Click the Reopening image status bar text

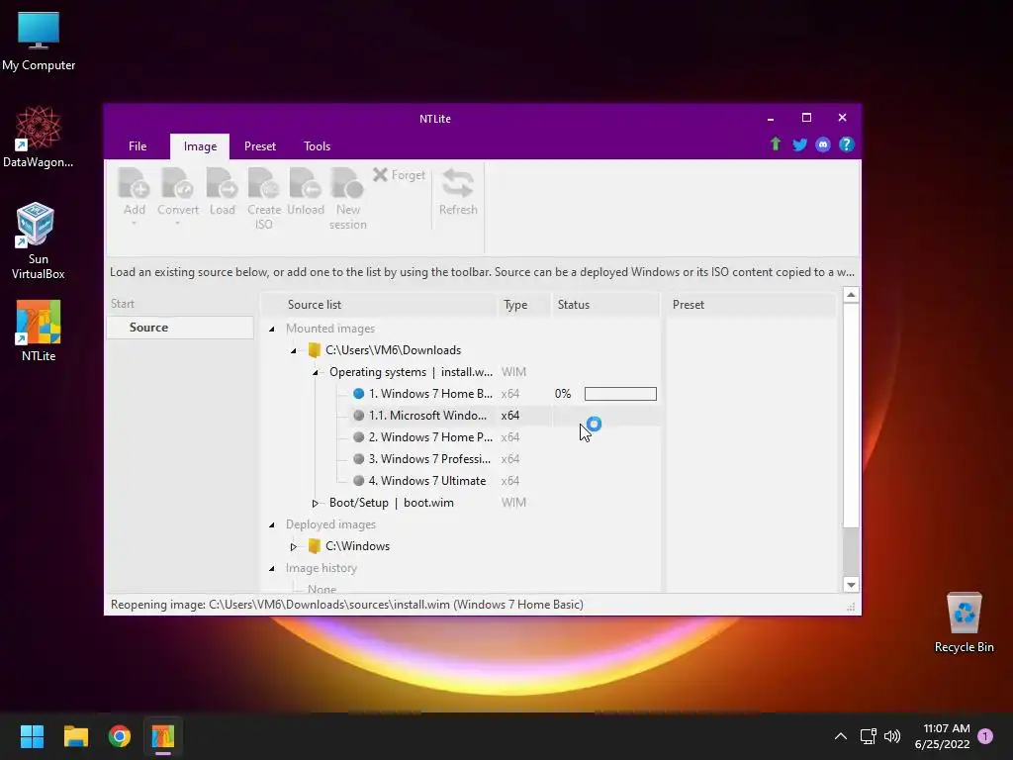[347, 605]
